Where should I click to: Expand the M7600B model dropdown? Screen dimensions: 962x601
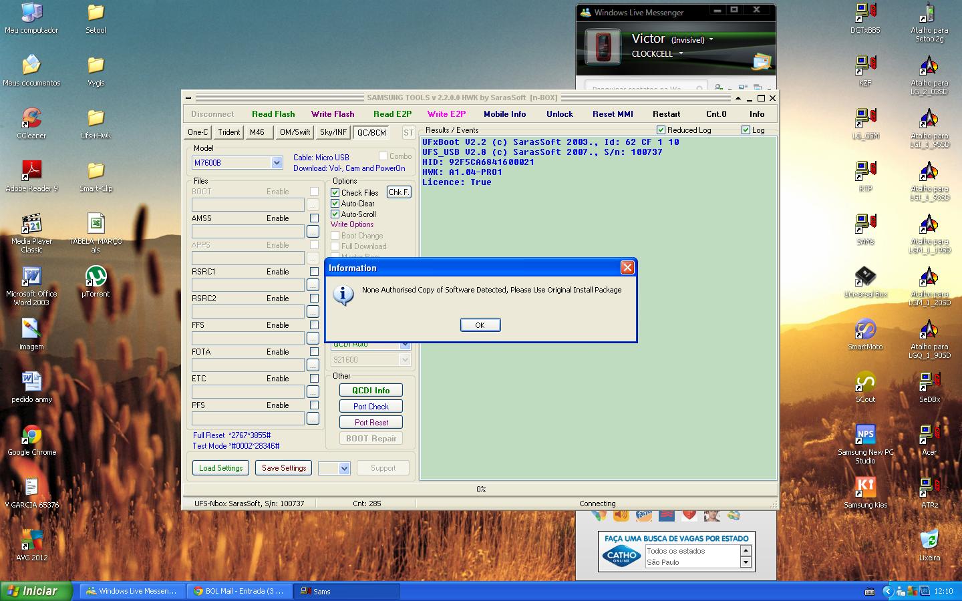pyautogui.click(x=277, y=162)
